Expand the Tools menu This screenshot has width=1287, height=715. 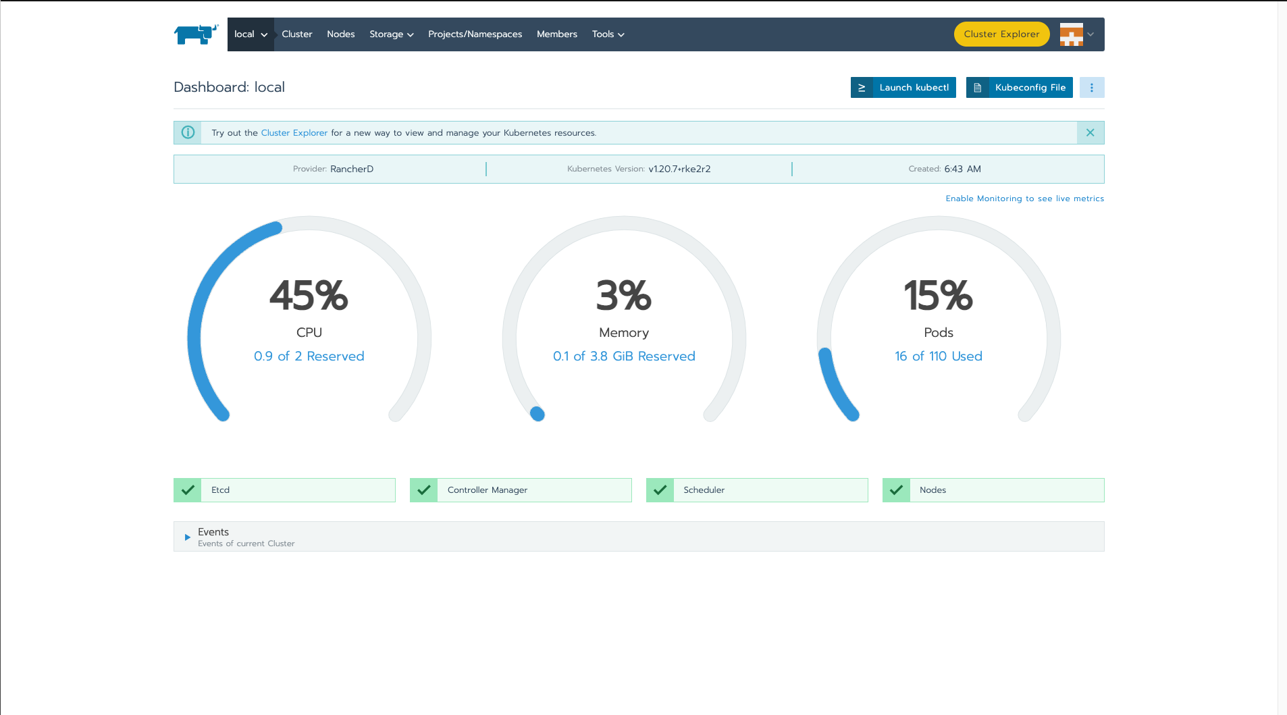tap(608, 34)
